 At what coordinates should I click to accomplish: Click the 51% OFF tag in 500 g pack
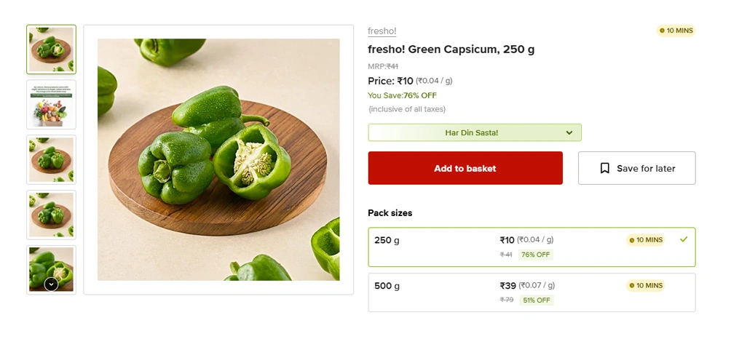point(535,300)
